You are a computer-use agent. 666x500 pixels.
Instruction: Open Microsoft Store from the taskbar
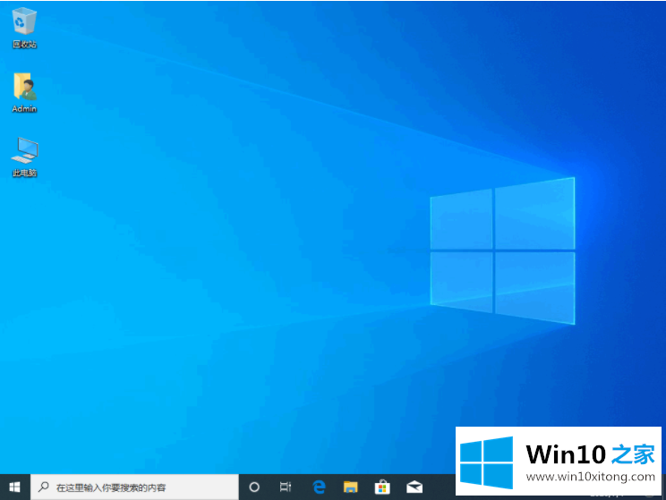pyautogui.click(x=382, y=487)
